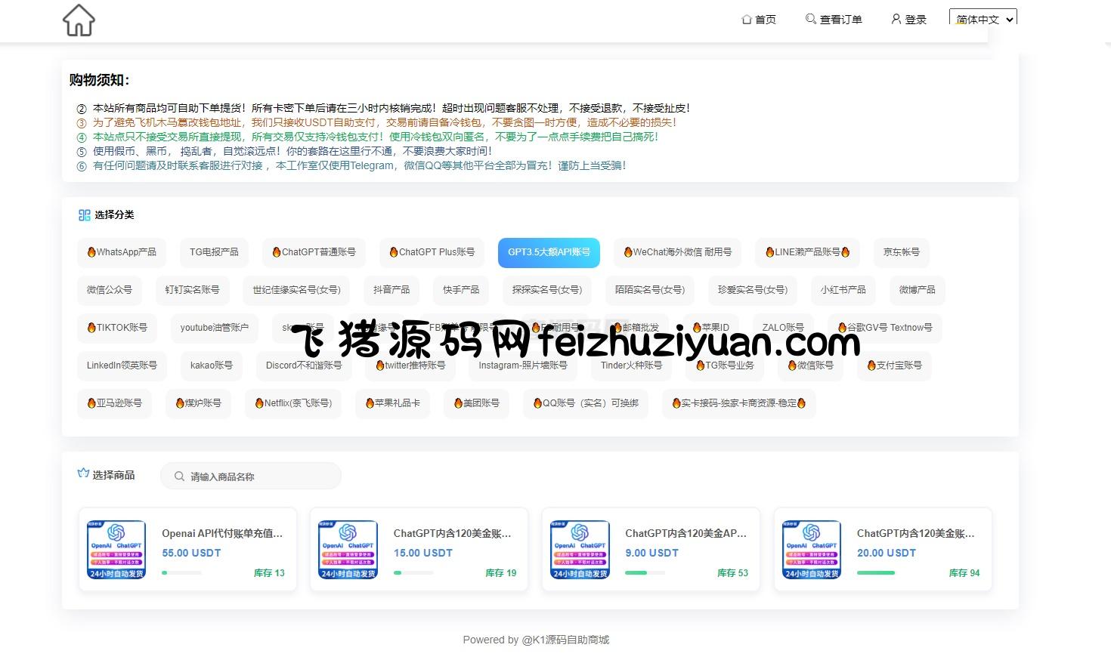The height and width of the screenshot is (657, 1111).
Task: Open Openai API代付账单充值 product thumbnail
Action: click(116, 550)
